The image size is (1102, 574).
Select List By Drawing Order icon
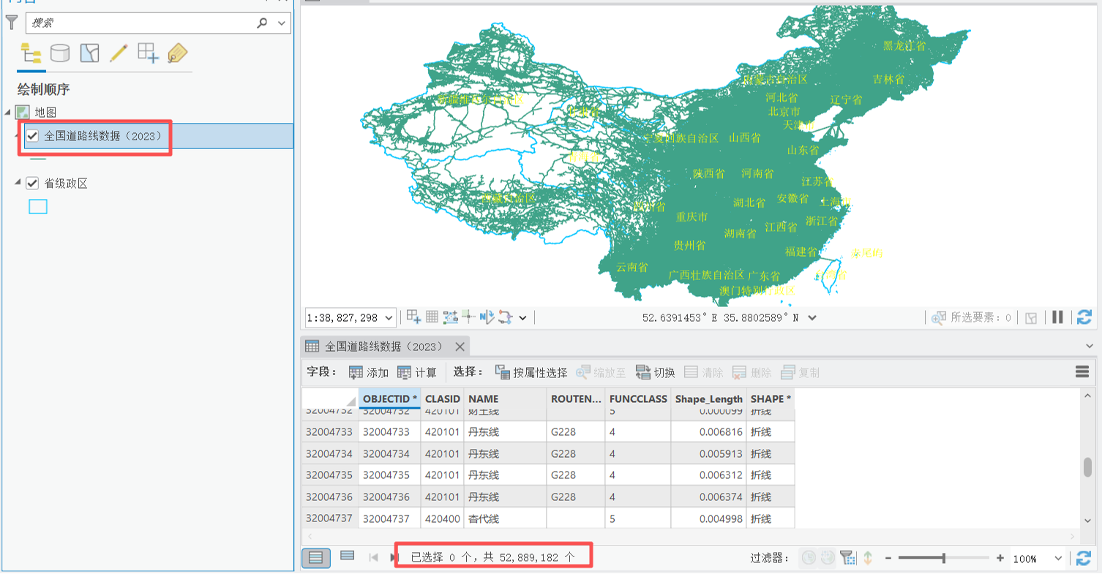coord(31,53)
